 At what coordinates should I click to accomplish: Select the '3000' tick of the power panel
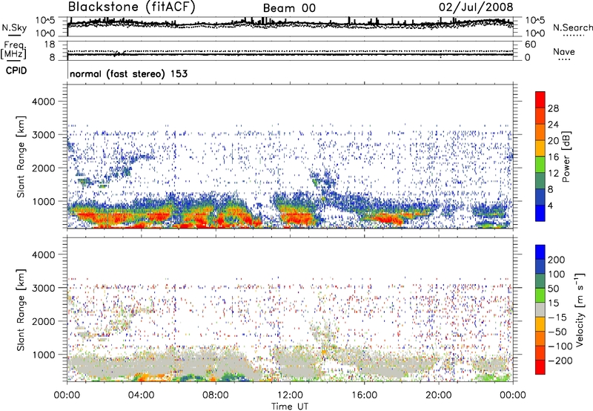[44, 135]
